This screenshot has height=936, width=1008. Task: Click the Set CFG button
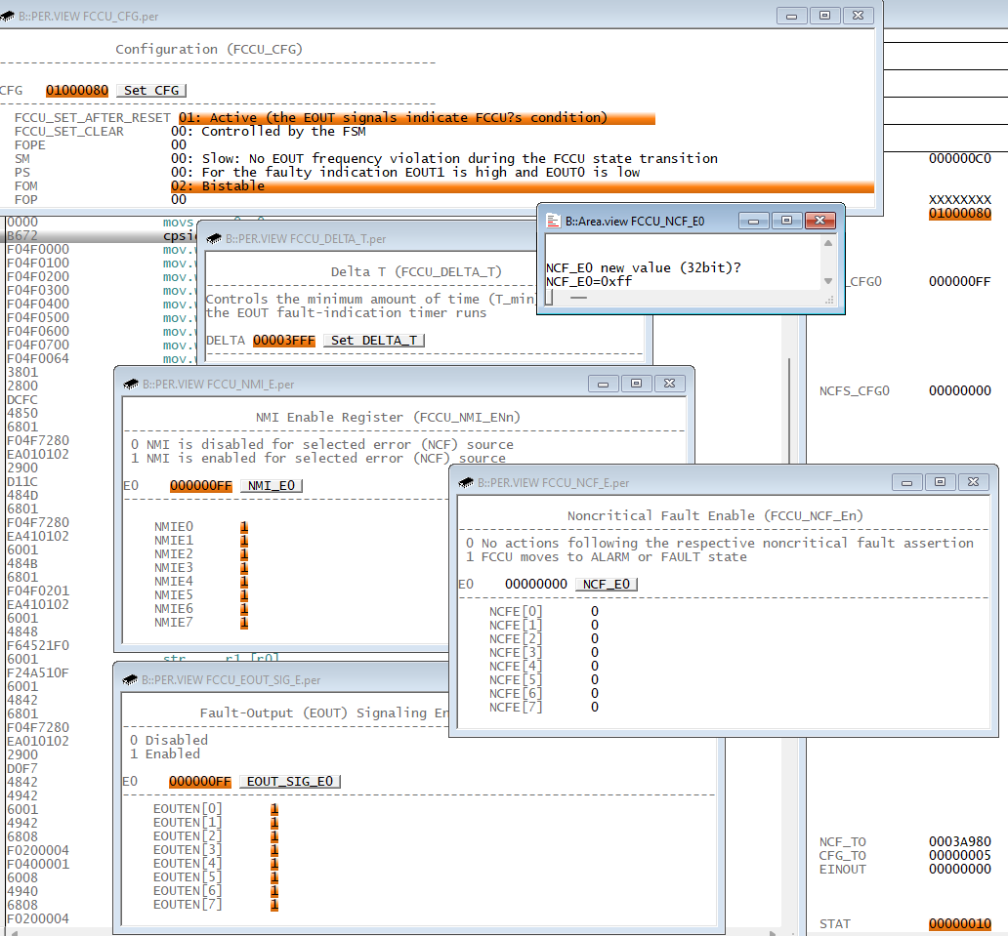151,91
